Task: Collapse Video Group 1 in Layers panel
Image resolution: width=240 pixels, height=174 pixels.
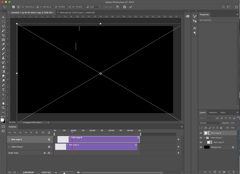Action: pos(205,138)
